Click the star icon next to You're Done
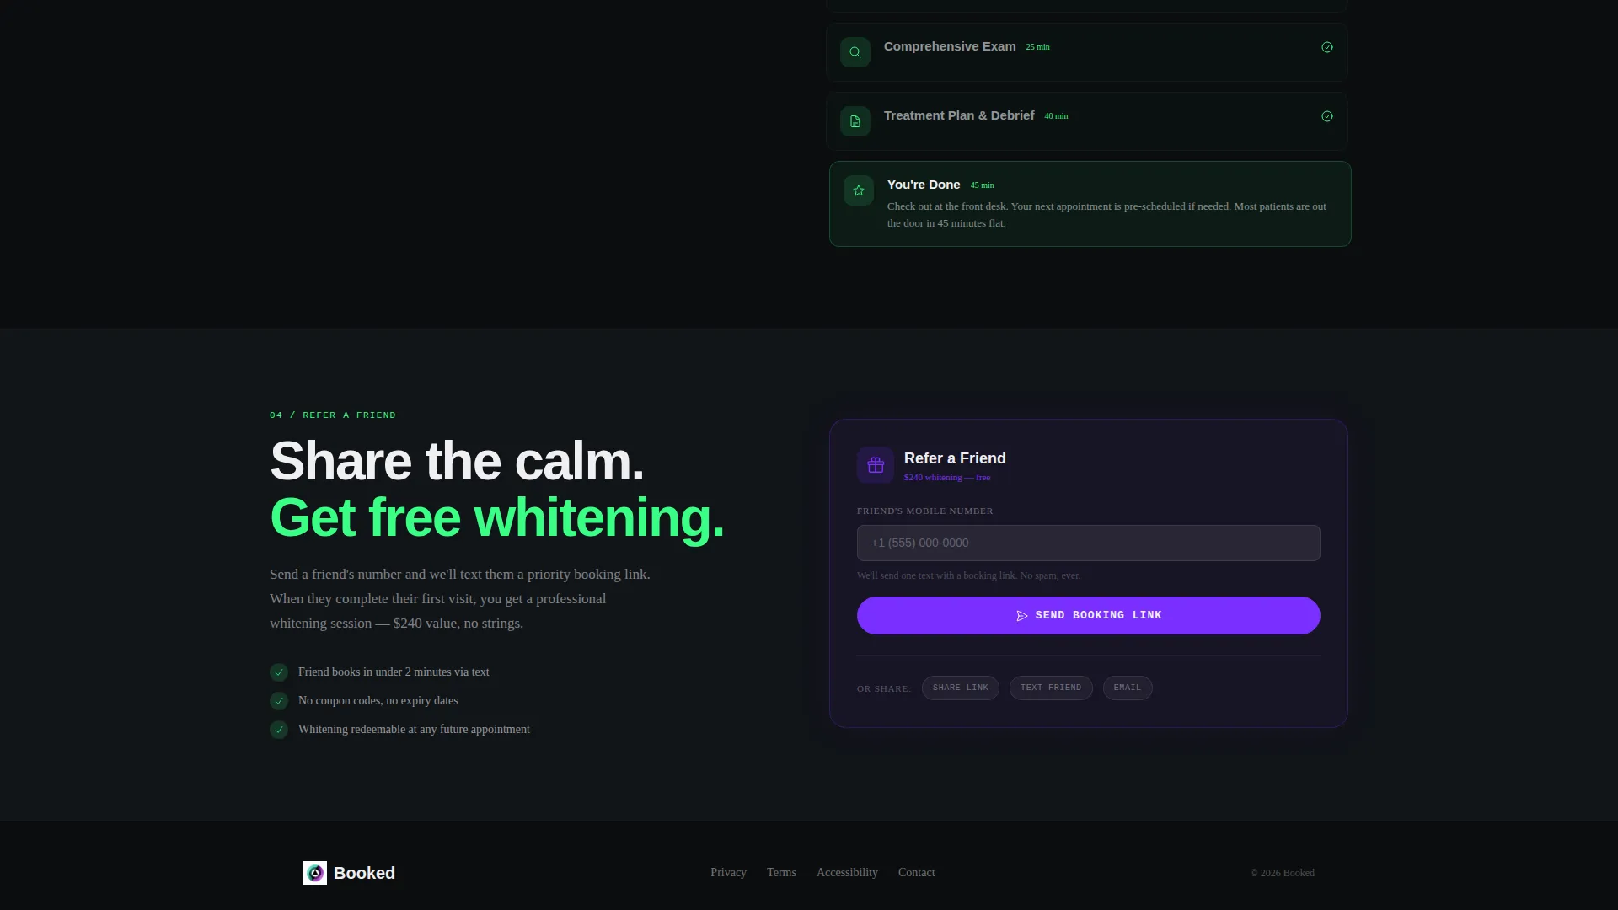Viewport: 1618px width, 910px height. coord(858,190)
